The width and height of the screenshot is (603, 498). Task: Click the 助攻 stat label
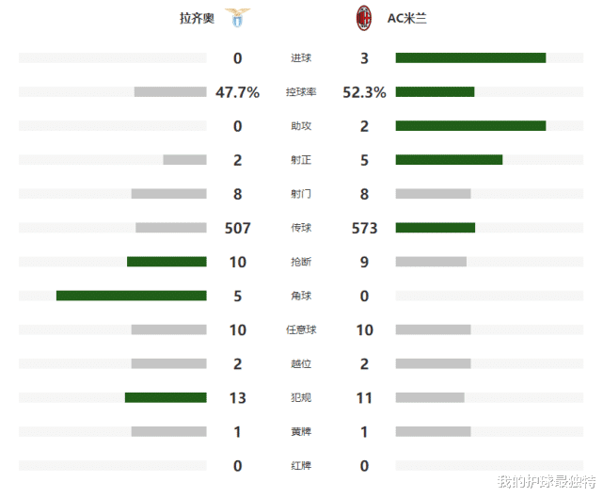click(301, 126)
